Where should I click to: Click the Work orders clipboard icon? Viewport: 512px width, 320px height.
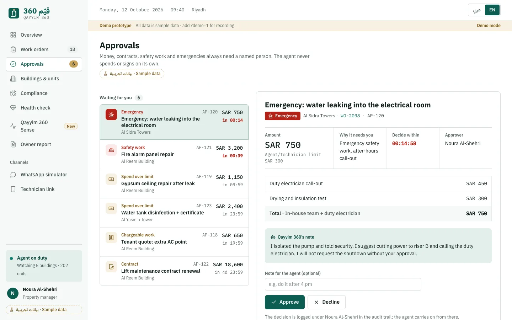coord(13,49)
